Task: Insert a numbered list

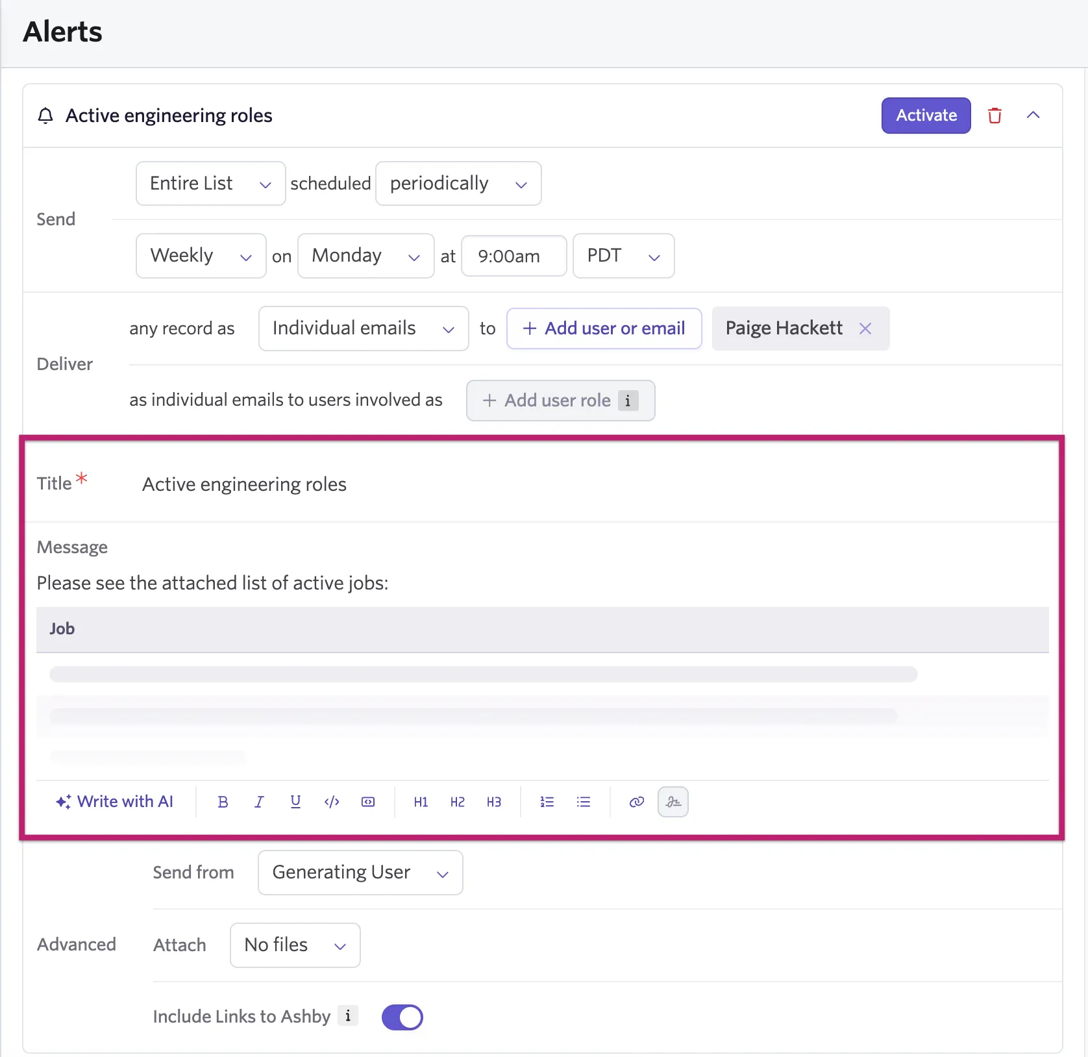Action: coord(547,802)
